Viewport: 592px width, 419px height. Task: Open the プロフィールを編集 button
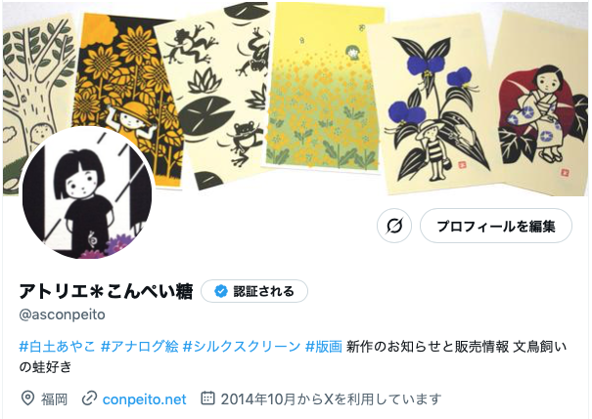point(496,226)
